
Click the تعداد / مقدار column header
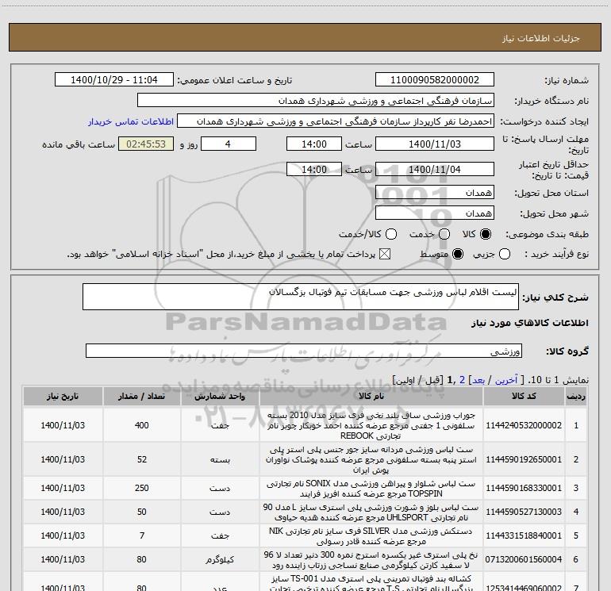coord(141,396)
